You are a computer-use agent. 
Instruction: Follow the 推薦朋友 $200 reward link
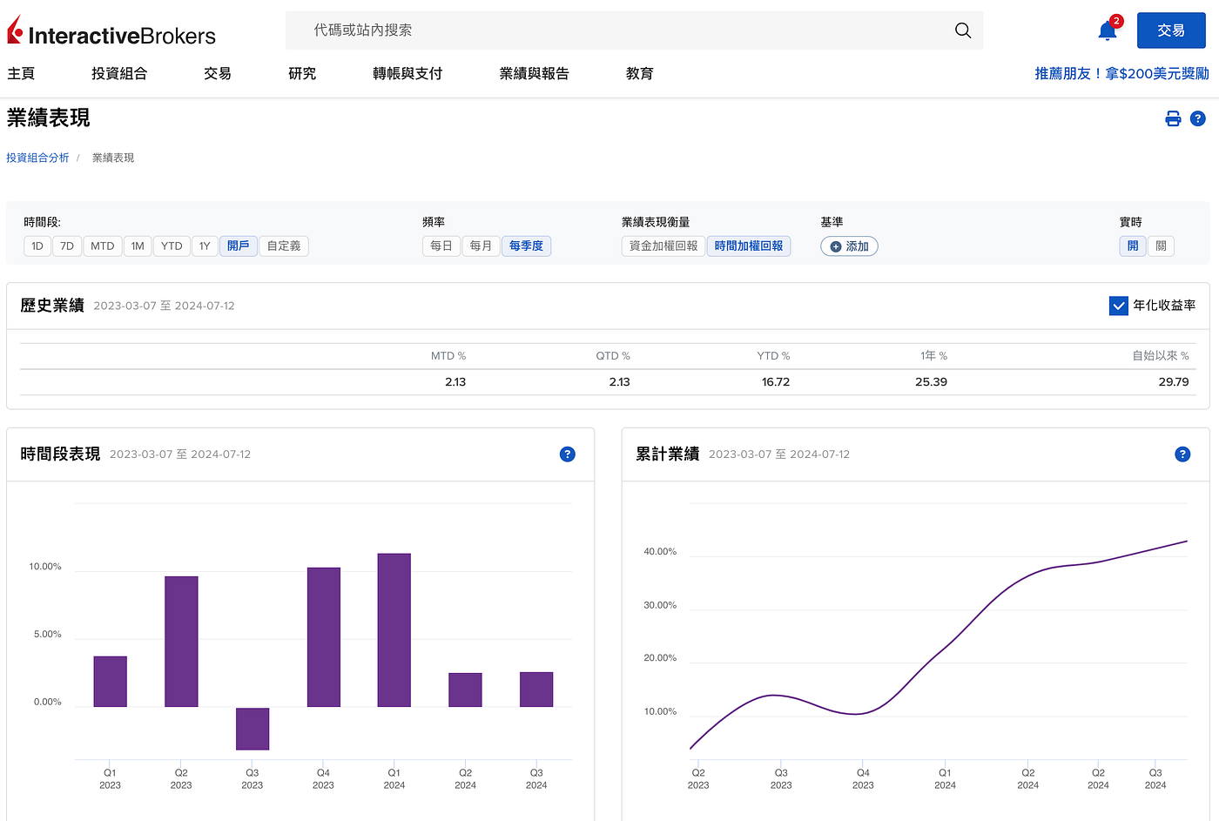[x=1121, y=74]
